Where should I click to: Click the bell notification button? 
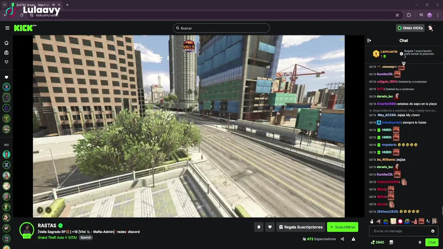point(259,227)
